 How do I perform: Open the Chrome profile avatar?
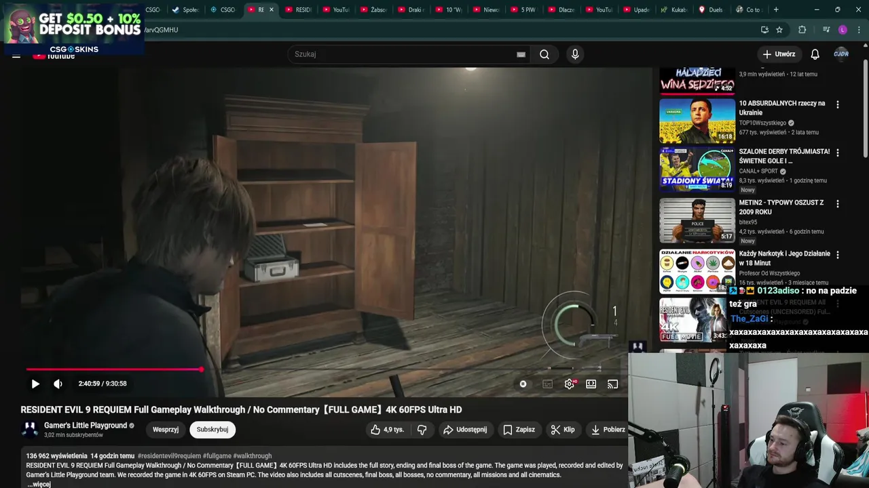843,30
